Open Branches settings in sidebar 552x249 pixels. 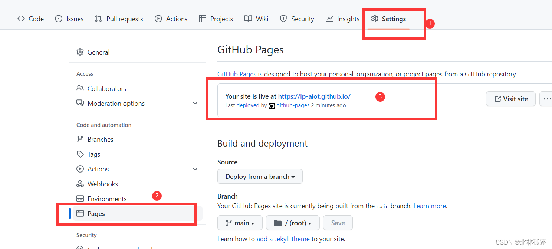(x=138, y=139)
